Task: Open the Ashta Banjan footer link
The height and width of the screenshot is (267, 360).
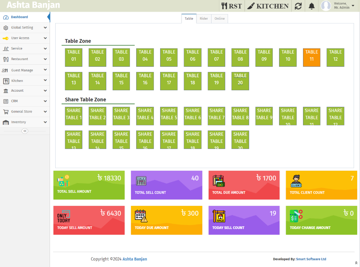Action: [x=135, y=259]
